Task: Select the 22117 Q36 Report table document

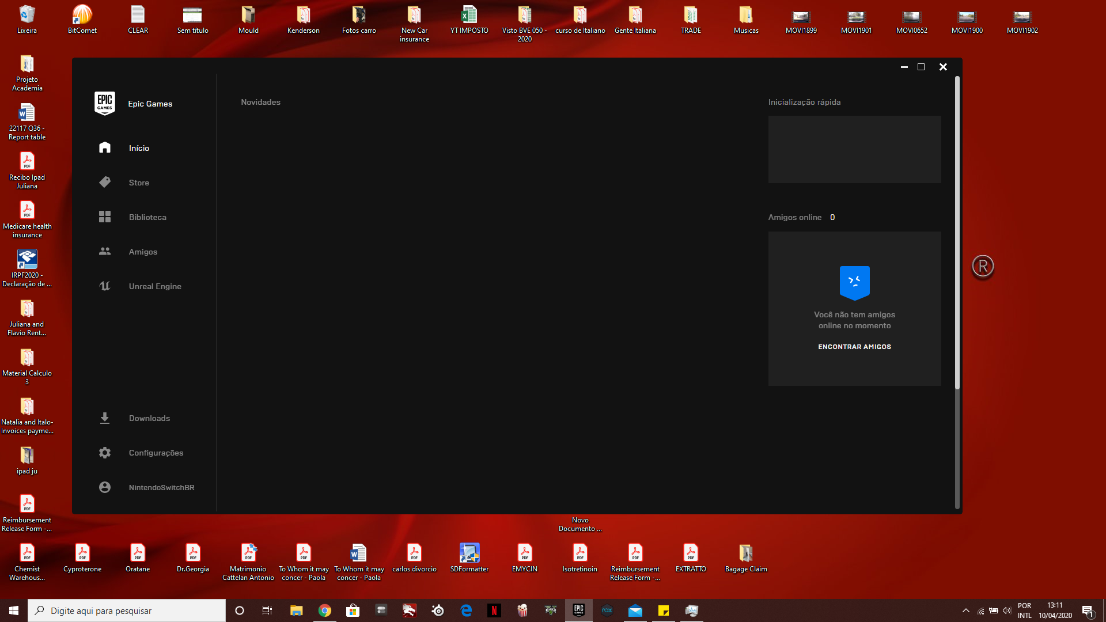Action: (x=27, y=122)
